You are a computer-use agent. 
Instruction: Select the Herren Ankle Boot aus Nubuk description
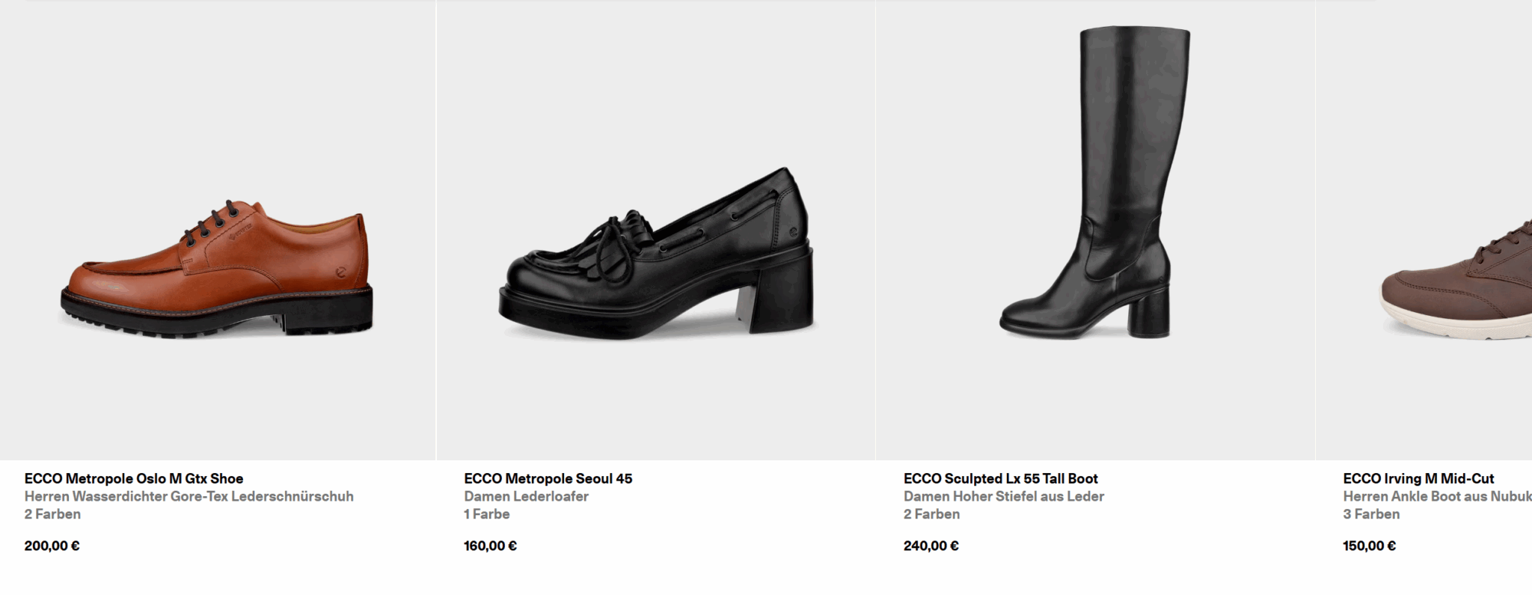coord(1437,496)
